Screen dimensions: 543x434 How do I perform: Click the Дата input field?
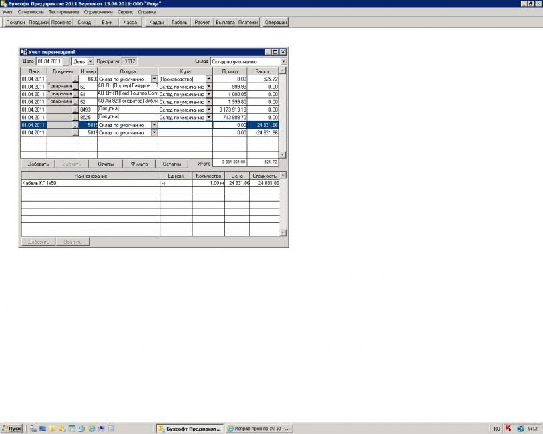49,61
